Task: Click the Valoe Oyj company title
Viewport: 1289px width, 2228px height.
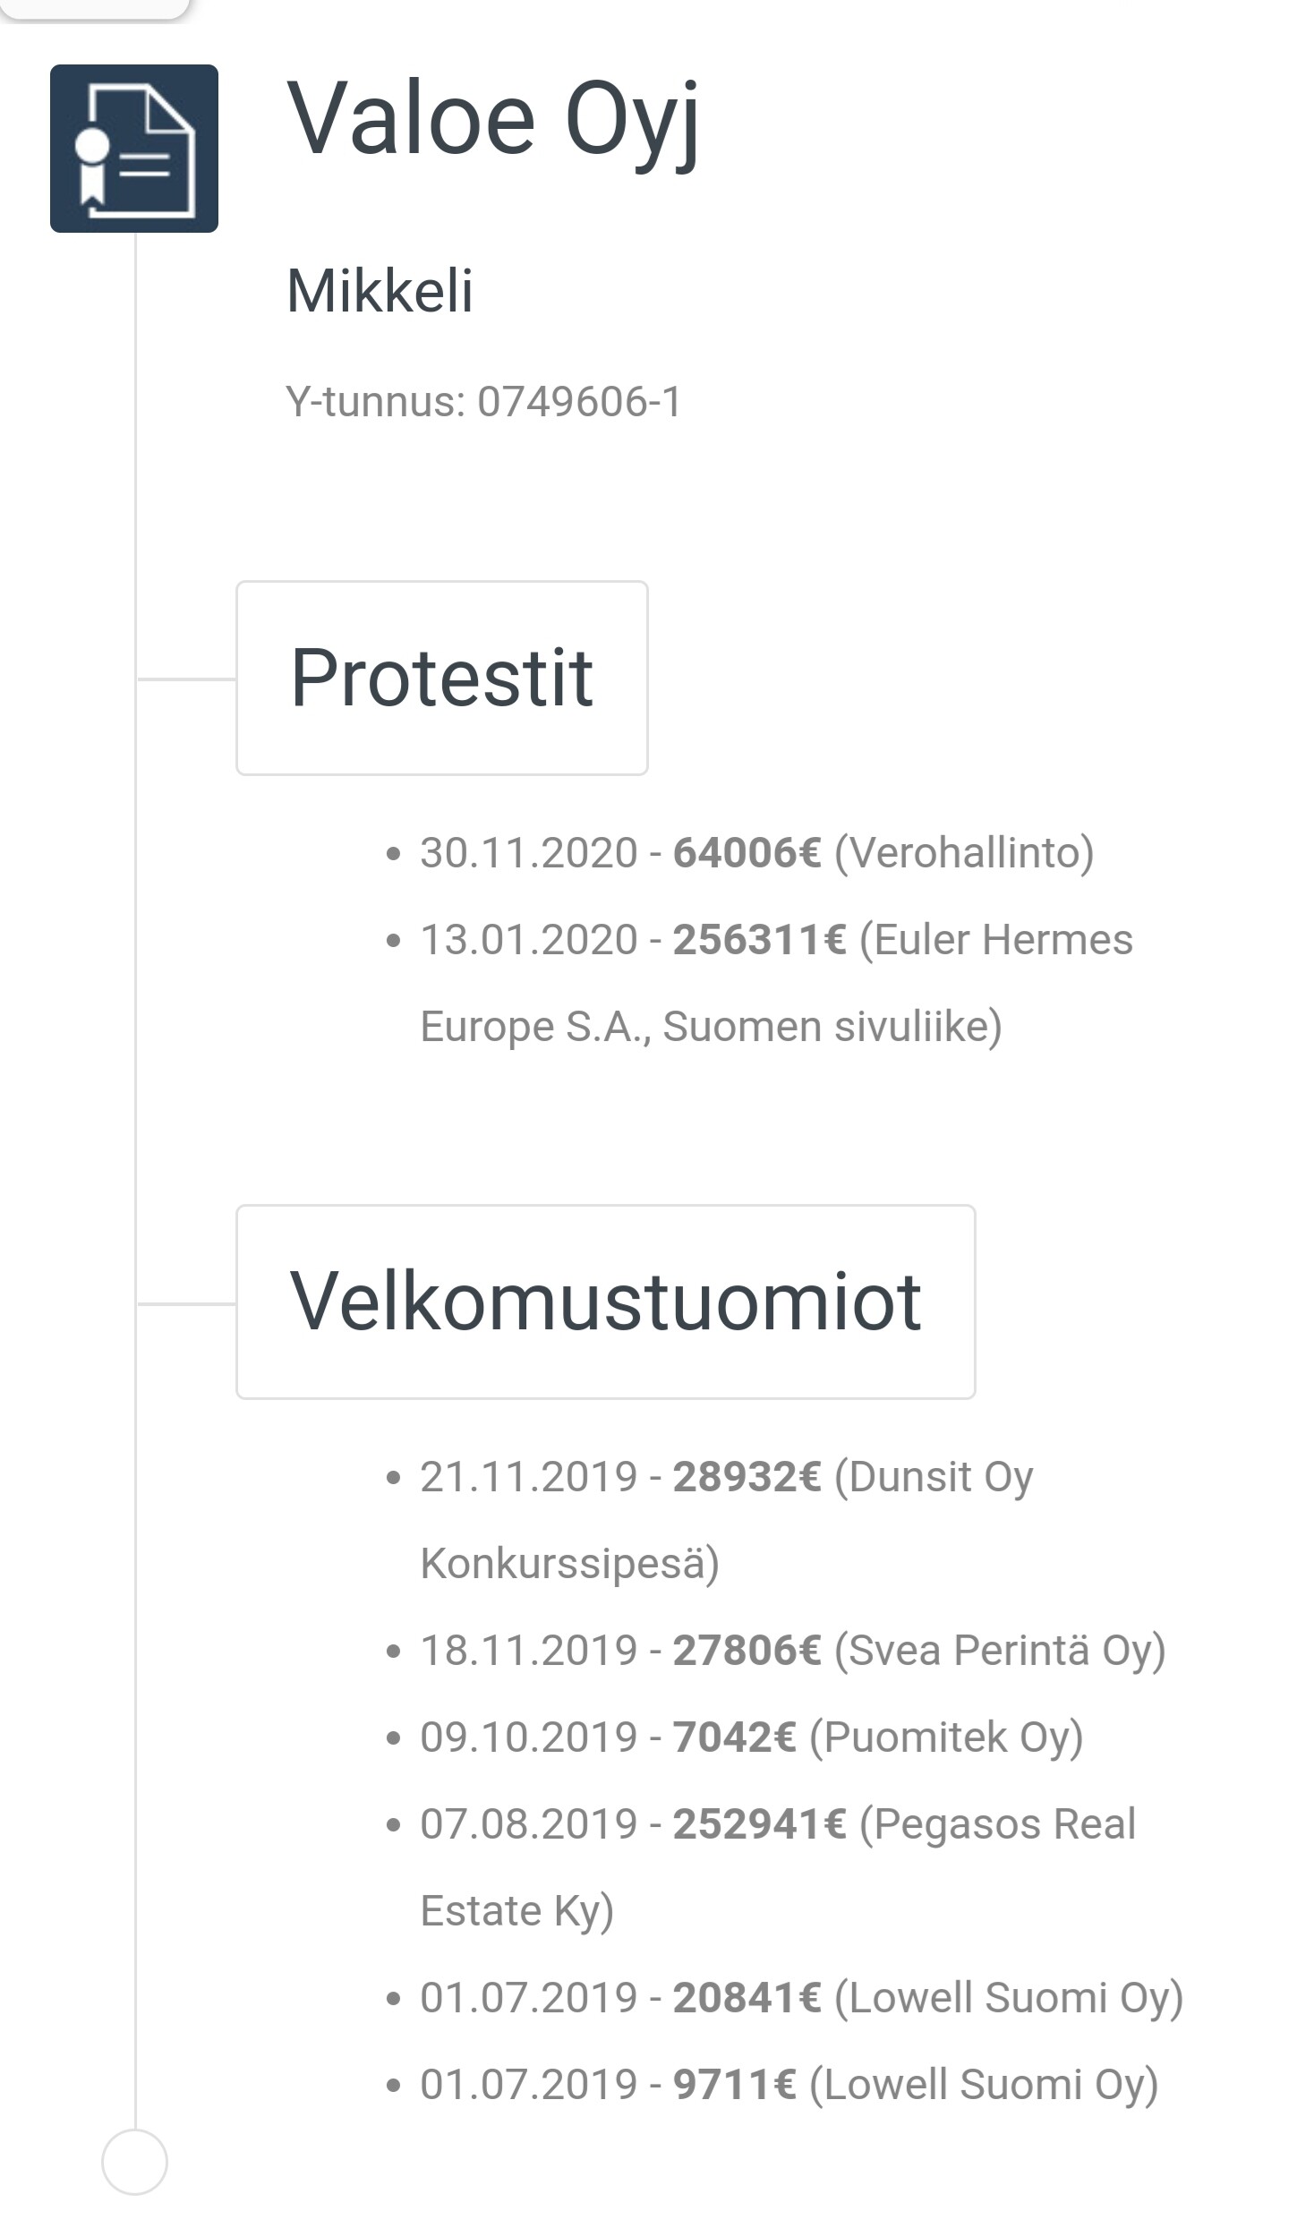Action: tap(493, 120)
